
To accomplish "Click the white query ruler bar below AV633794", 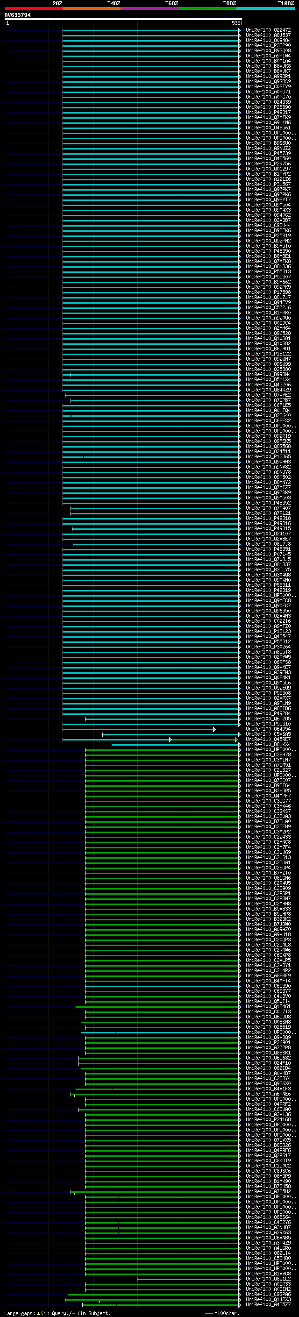I will 123,20.
